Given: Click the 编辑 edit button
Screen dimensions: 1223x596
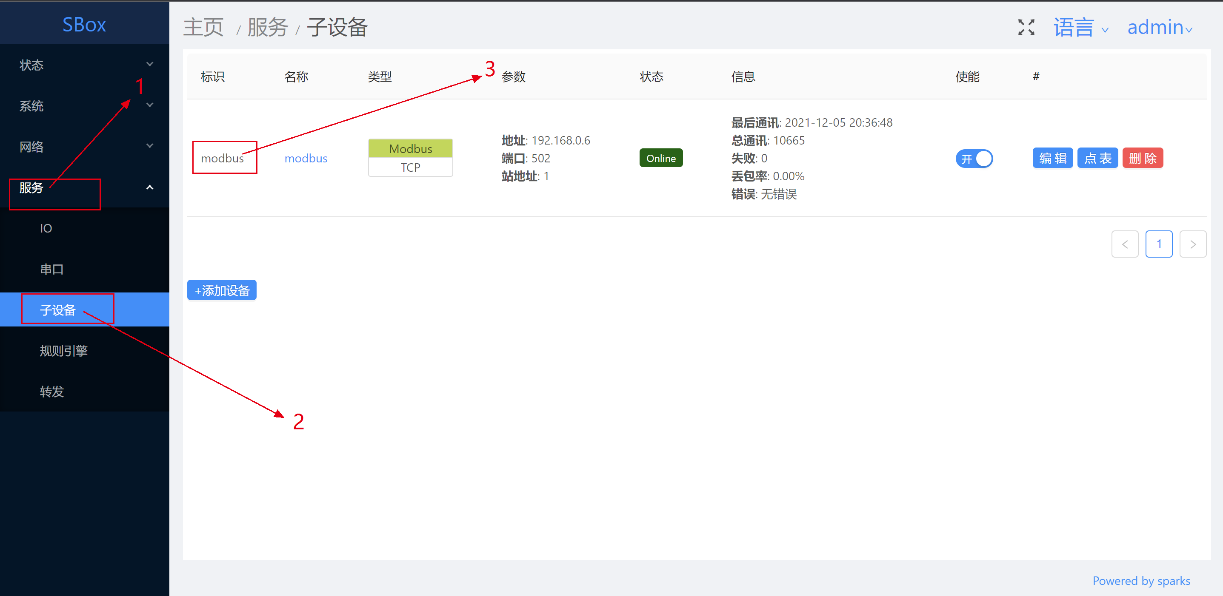Looking at the screenshot, I should tap(1052, 159).
